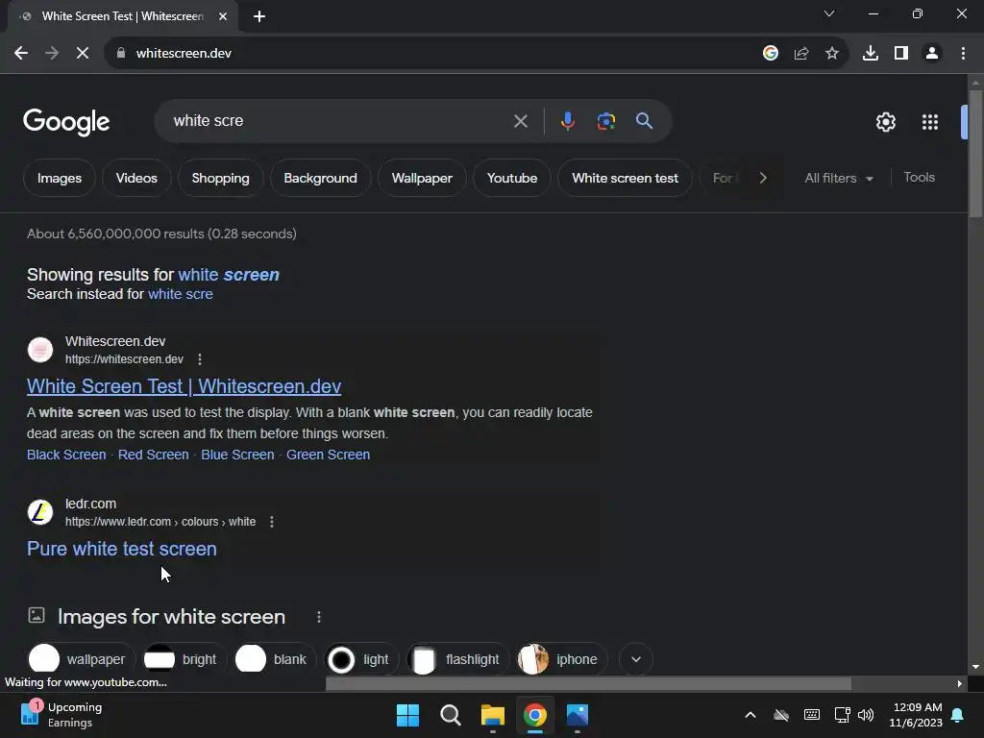Open the Google apps grid

tap(930, 122)
